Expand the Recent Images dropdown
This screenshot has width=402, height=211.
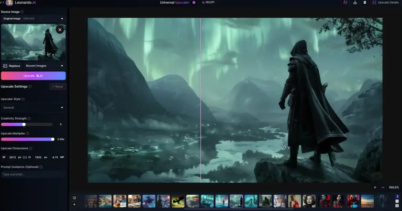[44, 66]
